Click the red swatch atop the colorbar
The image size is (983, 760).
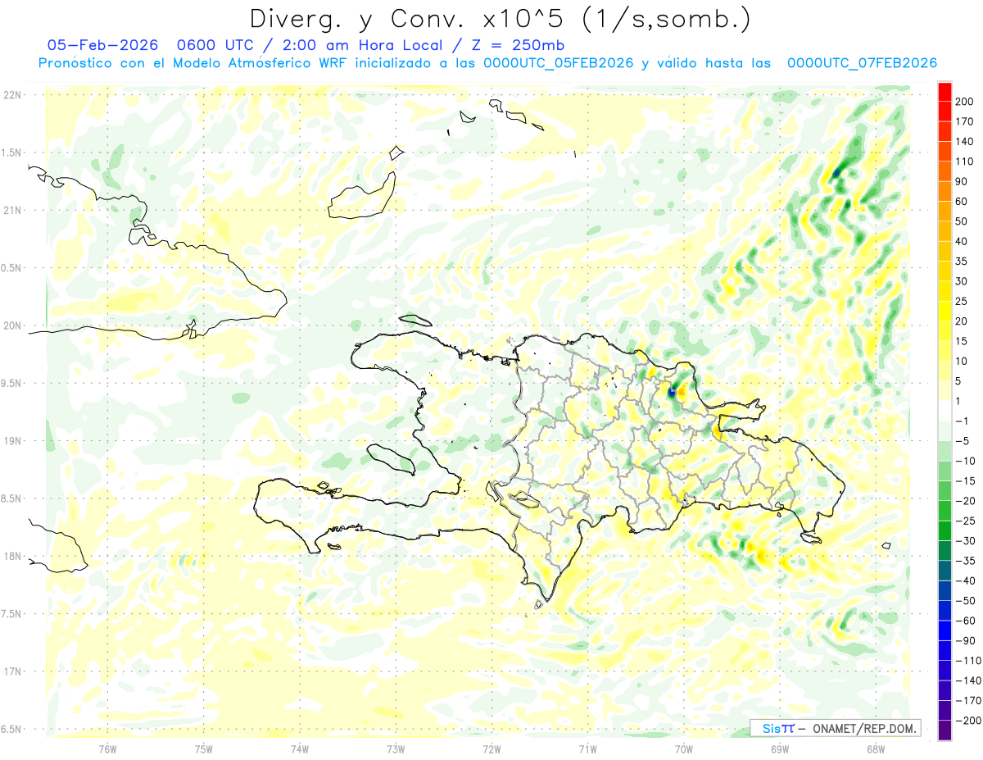point(944,92)
